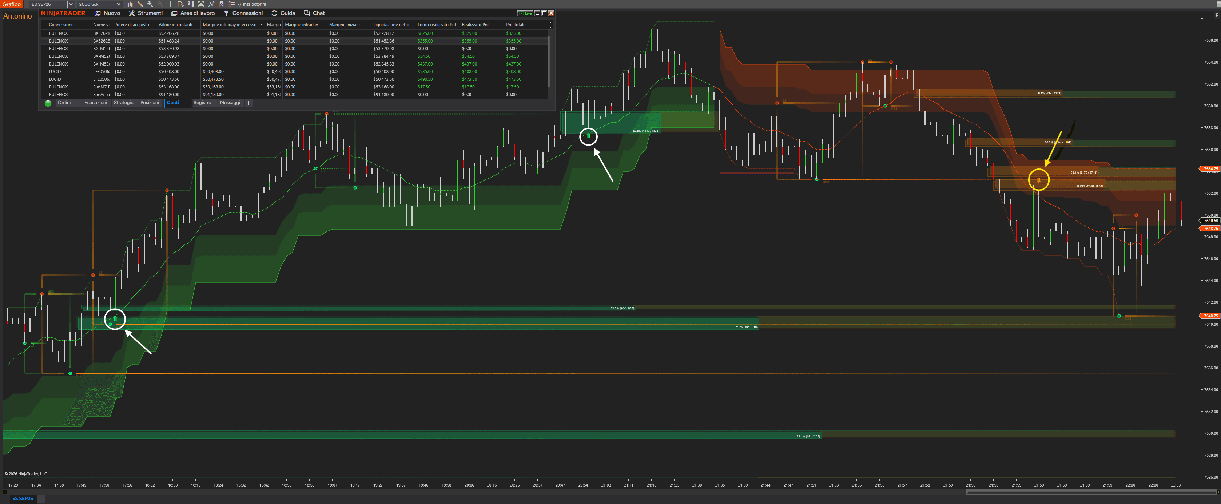Sort by Liquidazione netto column header
This screenshot has width=1221, height=504.
(393, 25)
